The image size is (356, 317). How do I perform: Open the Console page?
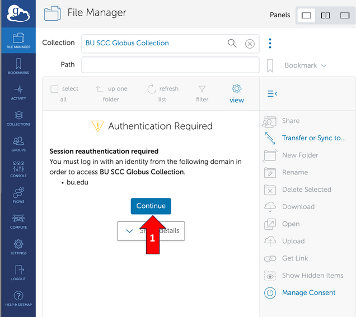tap(18, 169)
